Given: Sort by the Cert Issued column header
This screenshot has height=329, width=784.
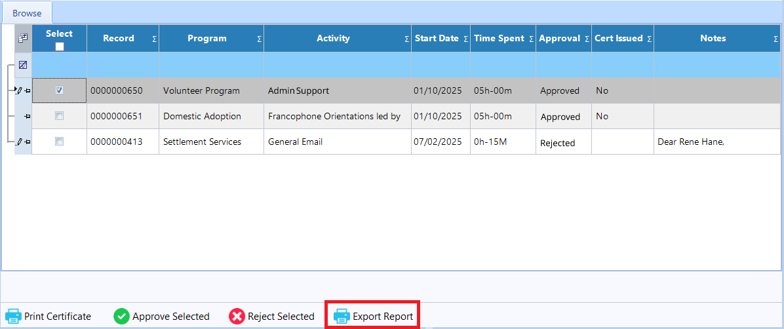Looking at the screenshot, I should [619, 38].
